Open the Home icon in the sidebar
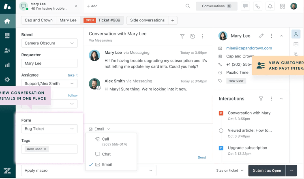The width and height of the screenshot is (304, 179). [x=7, y=21]
